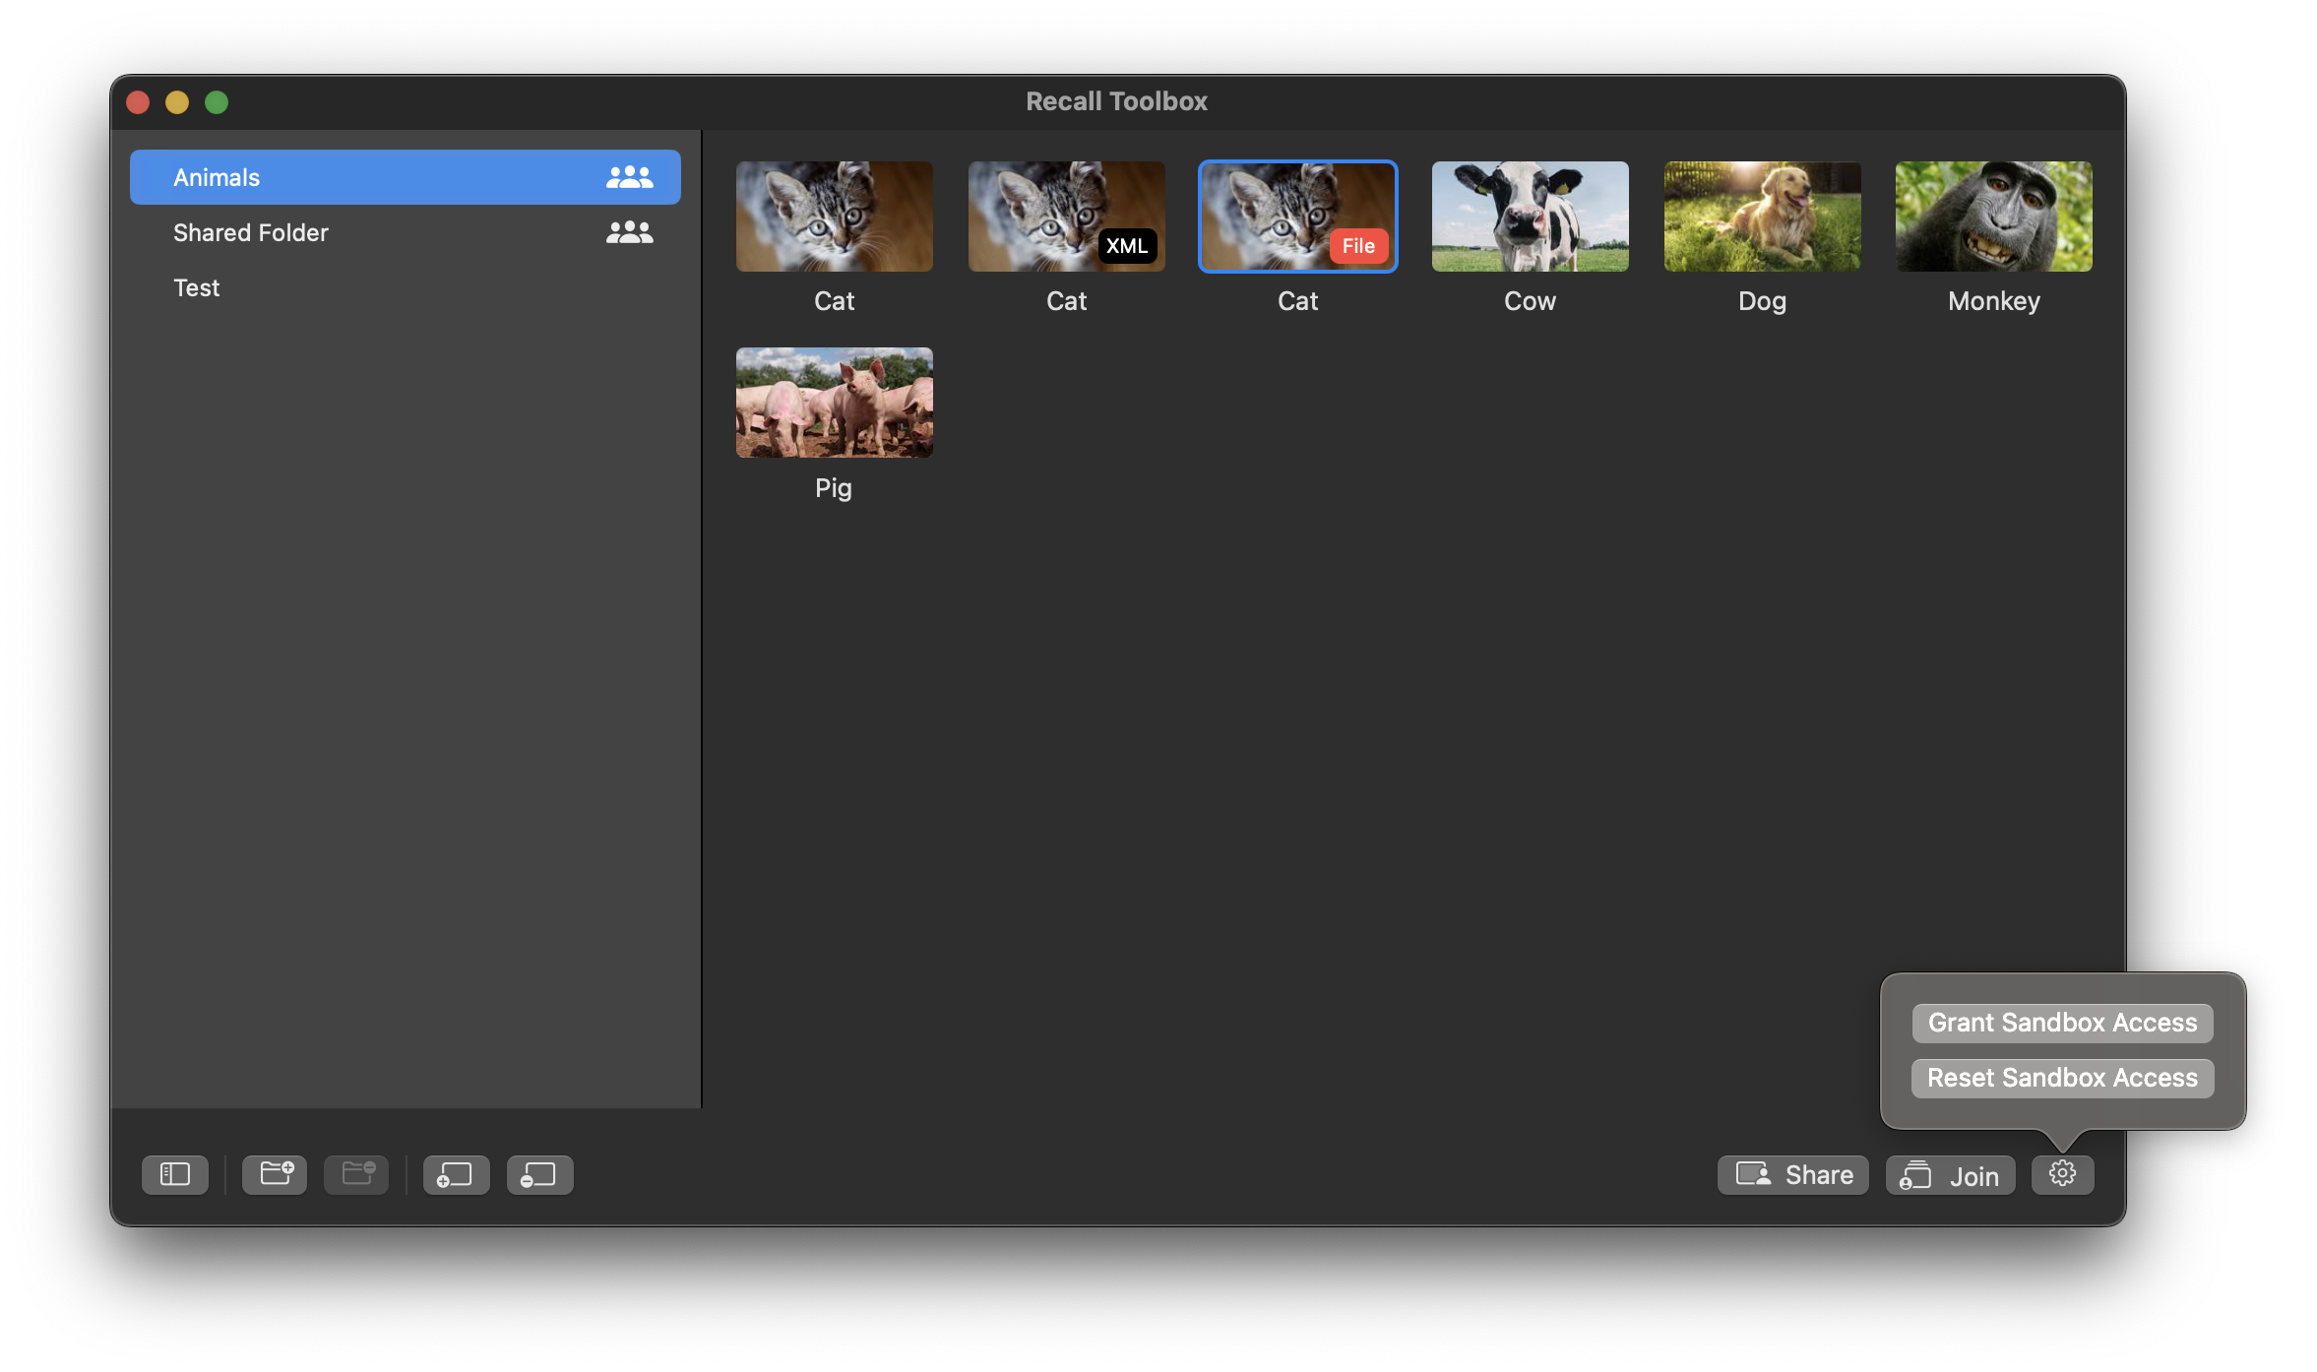Image resolution: width=2317 pixels, height=1372 pixels.
Task: Select the Animals folder in sidebar
Action: click(x=217, y=177)
